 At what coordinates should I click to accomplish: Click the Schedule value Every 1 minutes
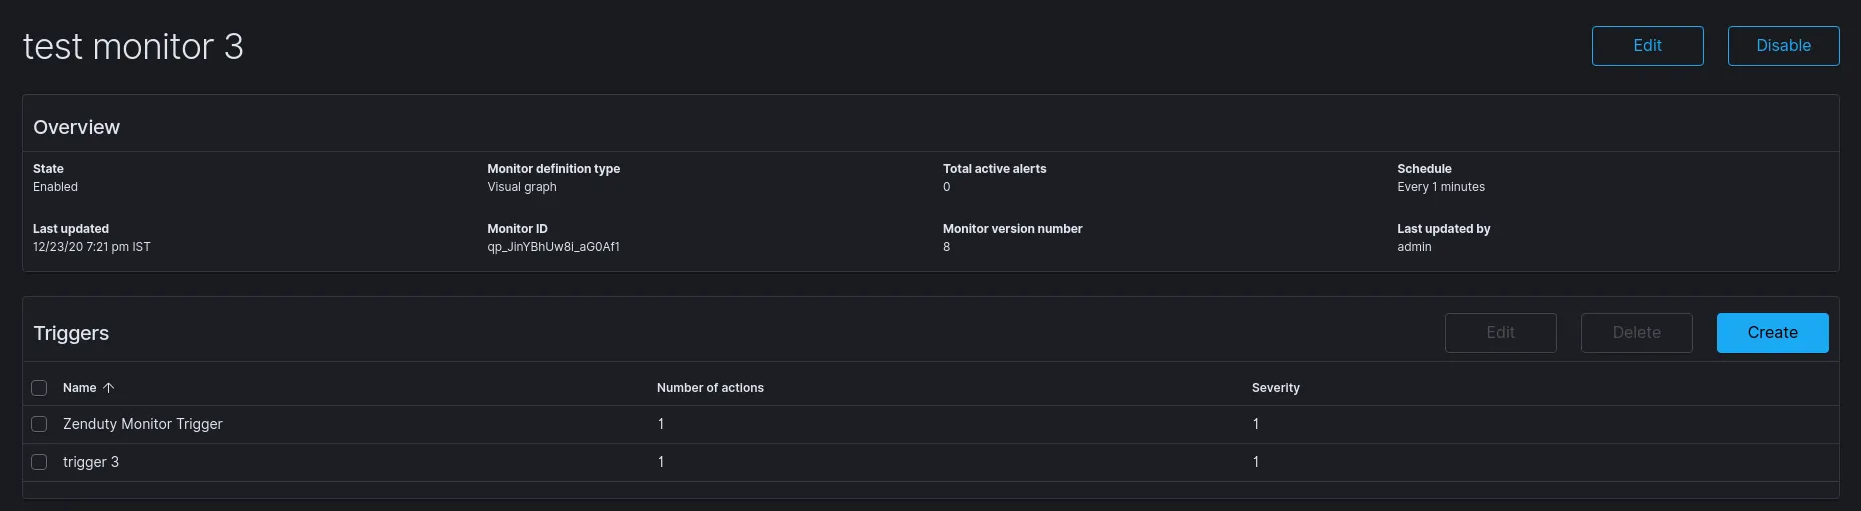(x=1440, y=187)
